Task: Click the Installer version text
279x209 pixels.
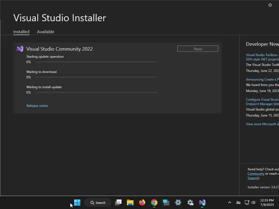Action: click(x=263, y=187)
